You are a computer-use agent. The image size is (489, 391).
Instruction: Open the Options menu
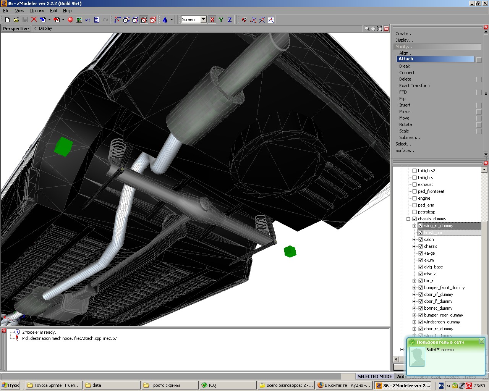(37, 11)
